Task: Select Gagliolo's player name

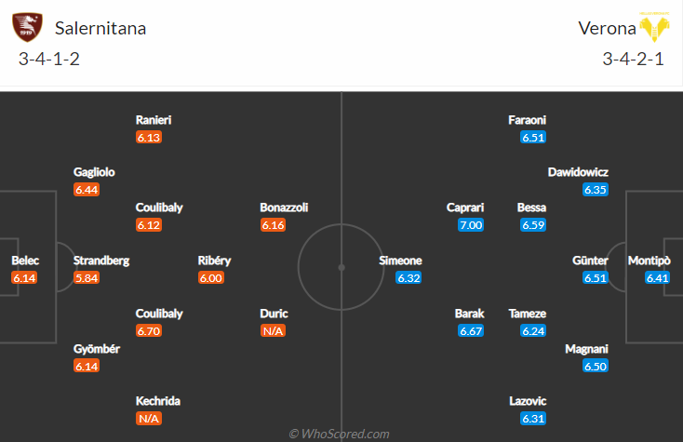Action: point(94,172)
